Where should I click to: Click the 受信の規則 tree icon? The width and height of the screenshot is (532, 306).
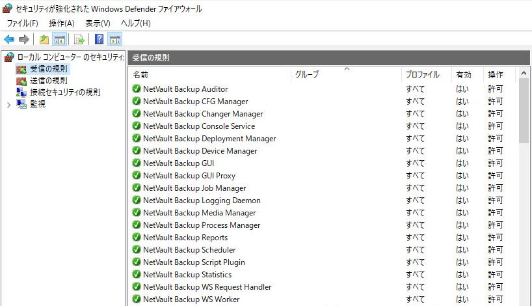click(21, 69)
